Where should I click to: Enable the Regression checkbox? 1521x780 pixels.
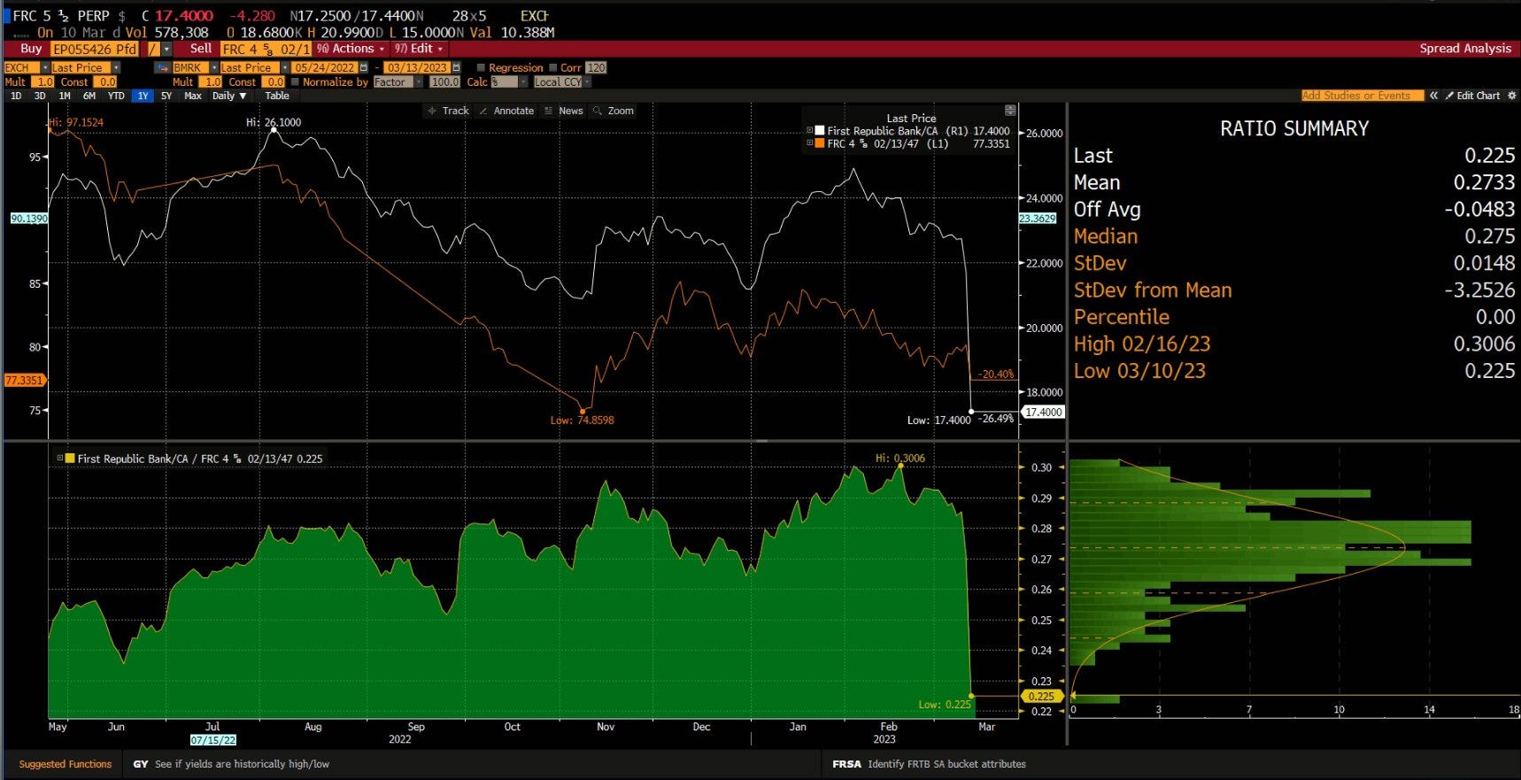click(481, 67)
